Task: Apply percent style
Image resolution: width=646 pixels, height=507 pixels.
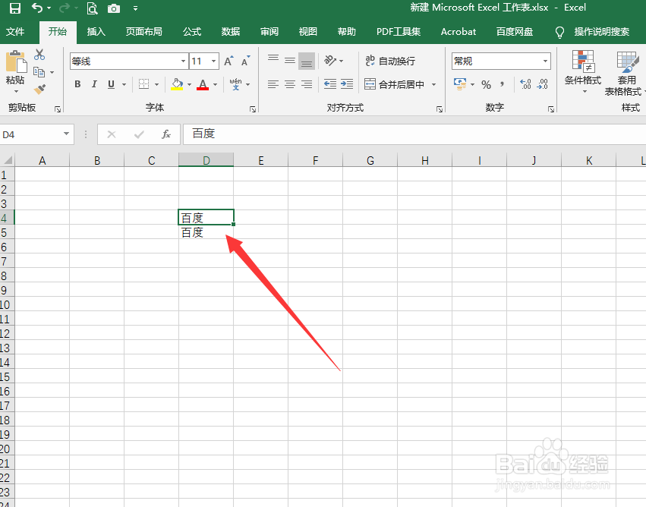Action: [486, 85]
